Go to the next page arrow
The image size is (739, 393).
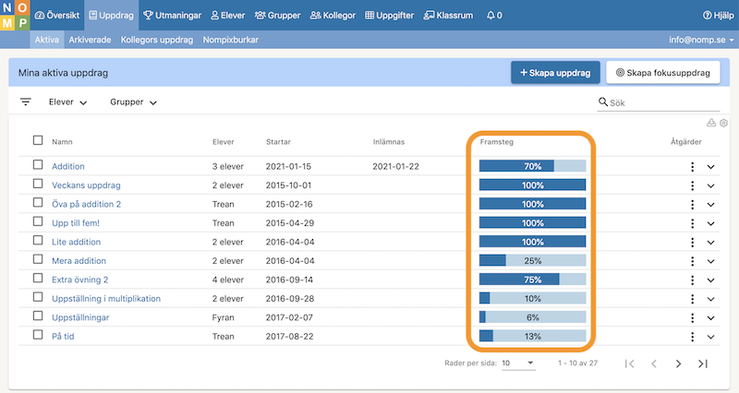pyautogui.click(x=678, y=363)
